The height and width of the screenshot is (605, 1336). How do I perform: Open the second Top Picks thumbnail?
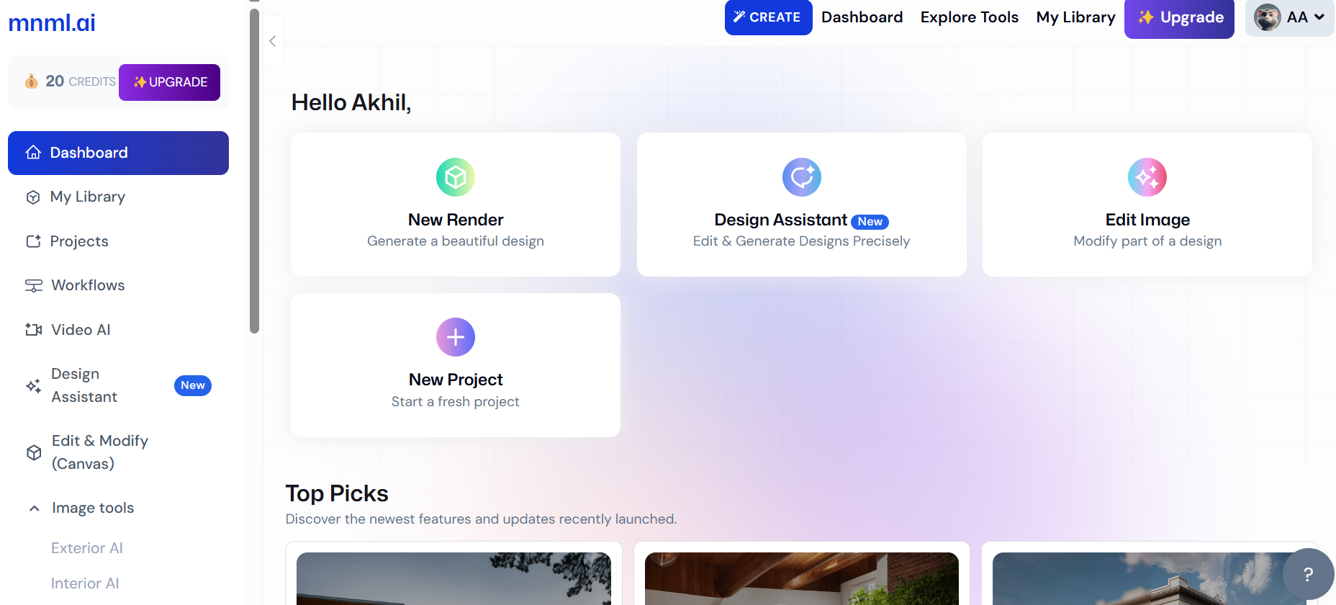click(x=802, y=578)
